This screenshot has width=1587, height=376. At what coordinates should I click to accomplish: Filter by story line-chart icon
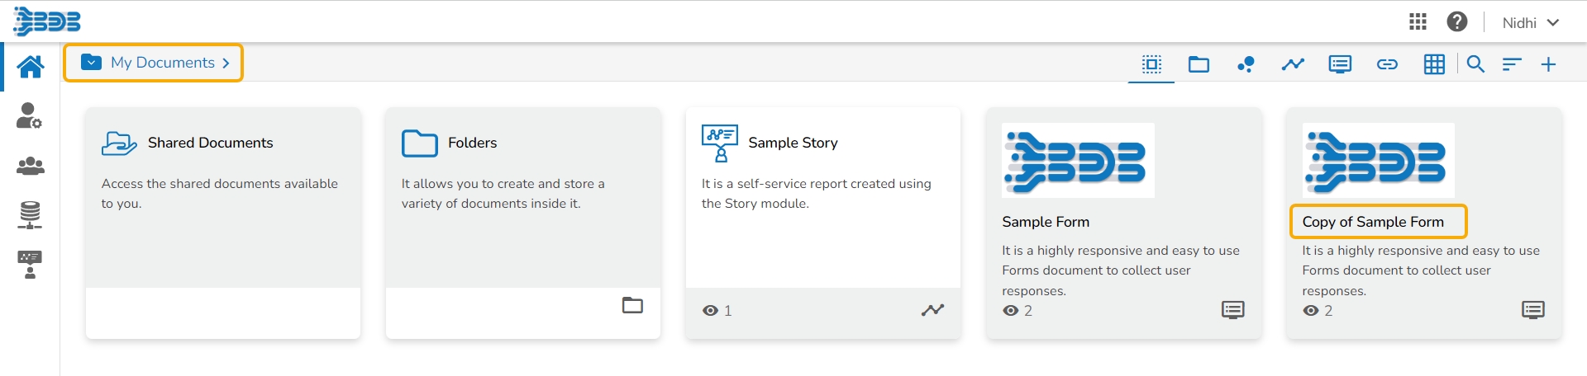(x=1293, y=64)
